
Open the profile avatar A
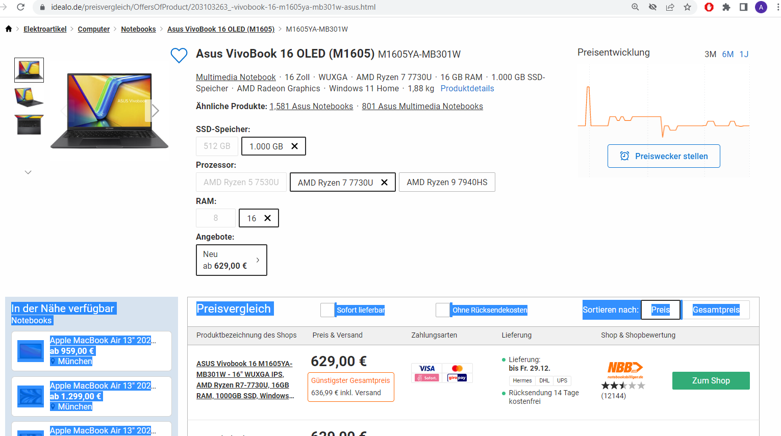coord(761,7)
